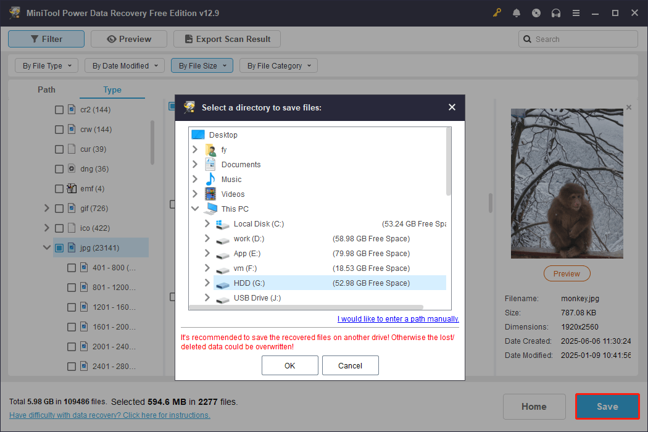
Task: Click the key register icon in title bar
Action: pyautogui.click(x=497, y=13)
